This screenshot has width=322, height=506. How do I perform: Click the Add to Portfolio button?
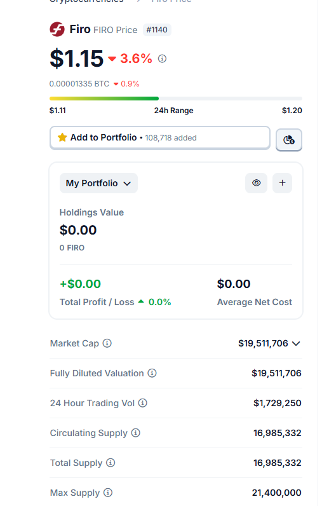tap(160, 138)
